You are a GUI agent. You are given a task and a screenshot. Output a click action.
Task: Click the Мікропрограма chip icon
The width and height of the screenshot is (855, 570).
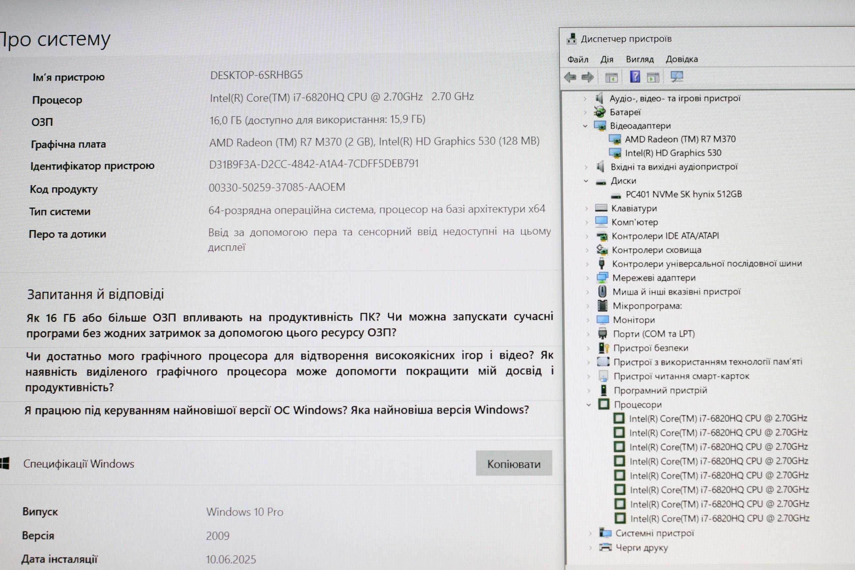point(602,305)
